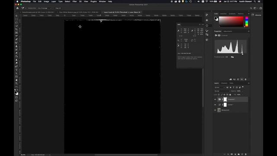Expand the layer Opacity dropdown arrow
The image size is (277, 156).
[x=242, y=91]
